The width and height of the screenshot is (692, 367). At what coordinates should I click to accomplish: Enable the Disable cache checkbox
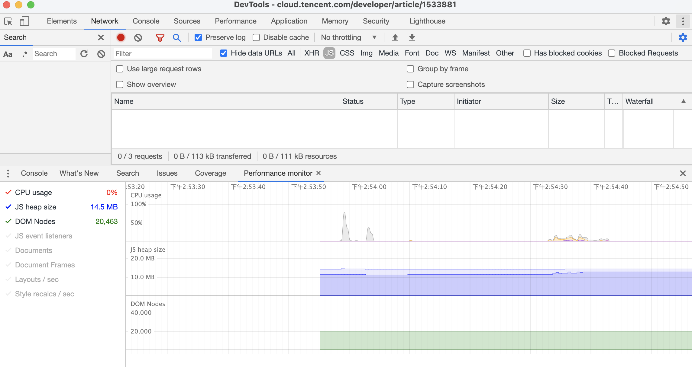point(256,37)
